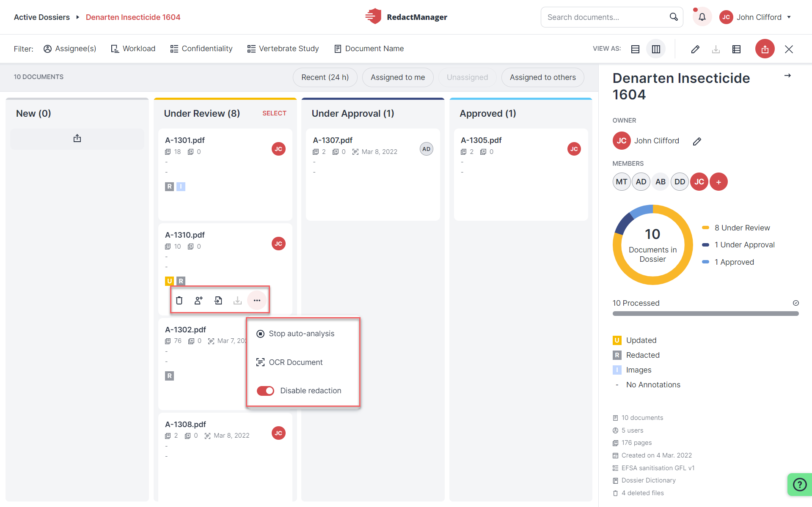The image size is (812, 507).
Task: Add a new dossier member
Action: coord(718,182)
